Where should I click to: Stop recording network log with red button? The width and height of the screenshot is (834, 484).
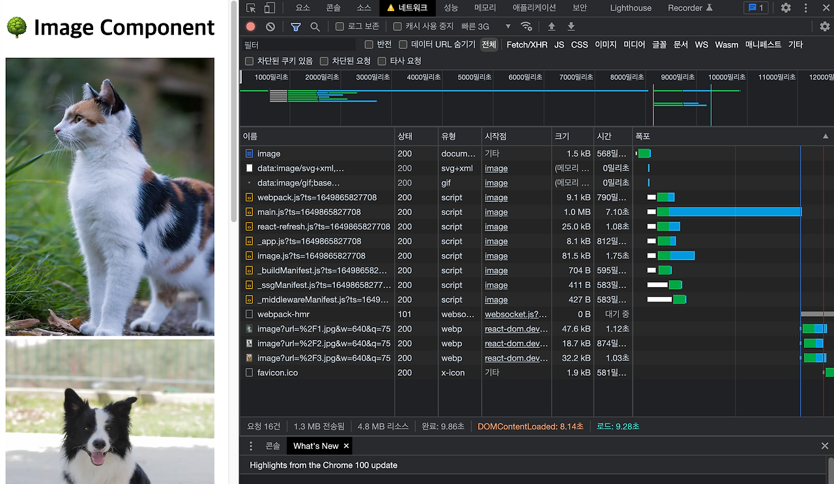[x=251, y=27]
